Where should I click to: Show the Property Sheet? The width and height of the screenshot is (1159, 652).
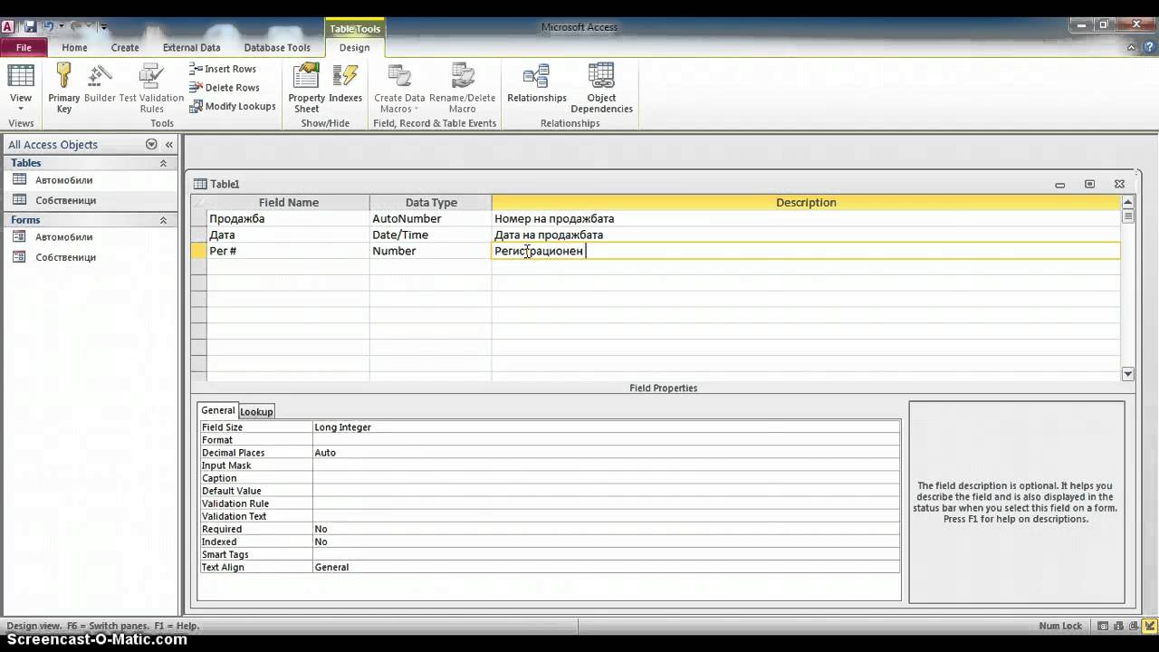(307, 88)
